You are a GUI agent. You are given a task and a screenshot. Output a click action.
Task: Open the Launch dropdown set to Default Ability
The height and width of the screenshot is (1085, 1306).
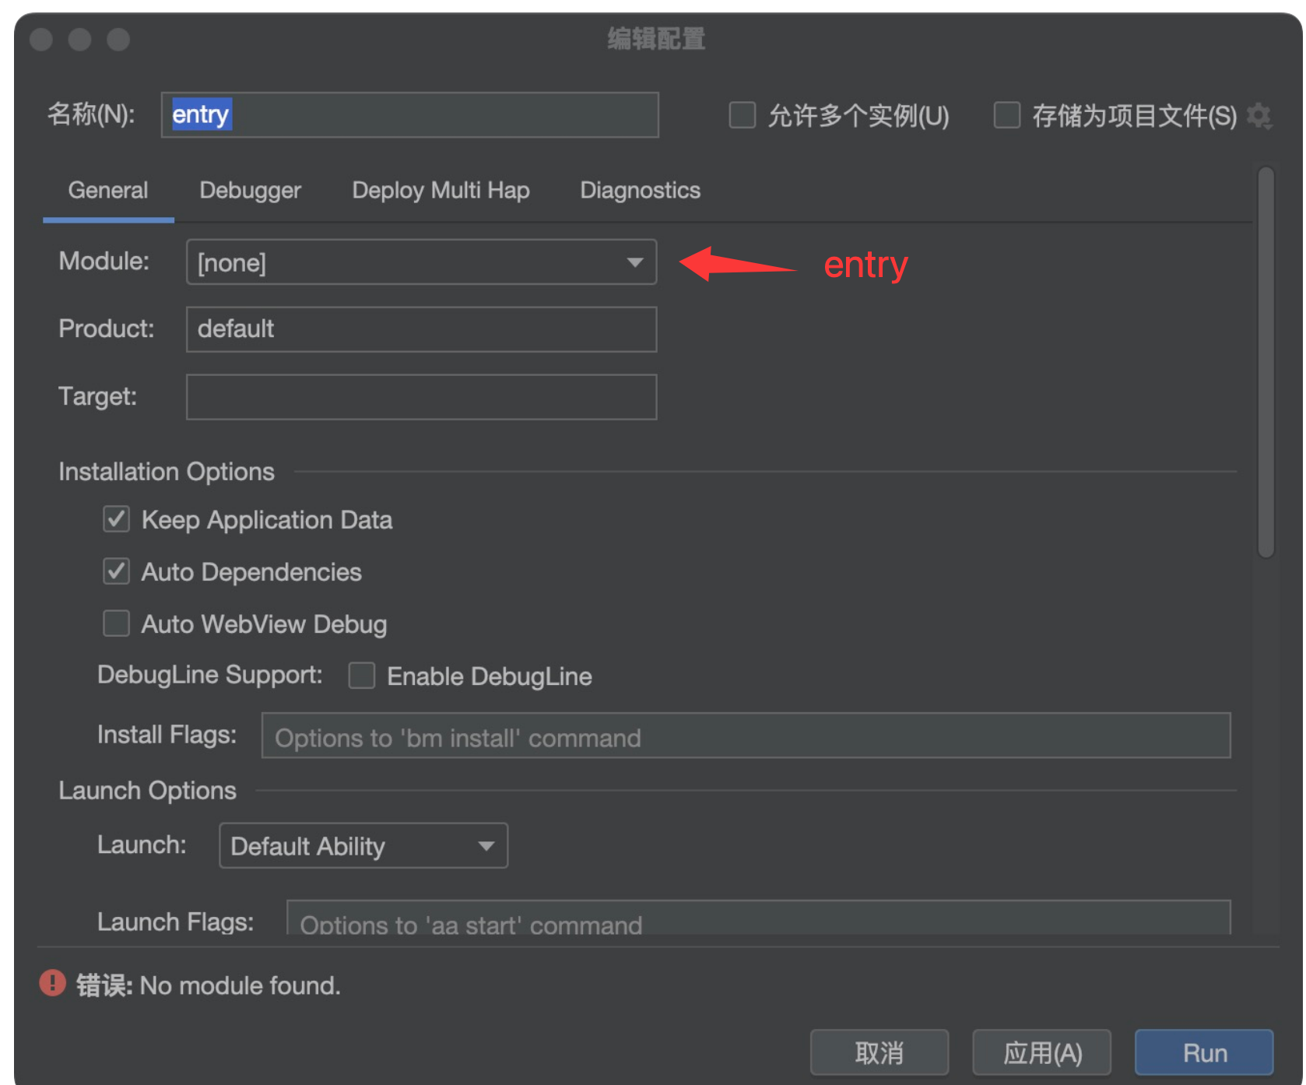pos(363,845)
